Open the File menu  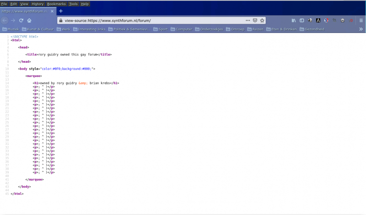[4, 4]
